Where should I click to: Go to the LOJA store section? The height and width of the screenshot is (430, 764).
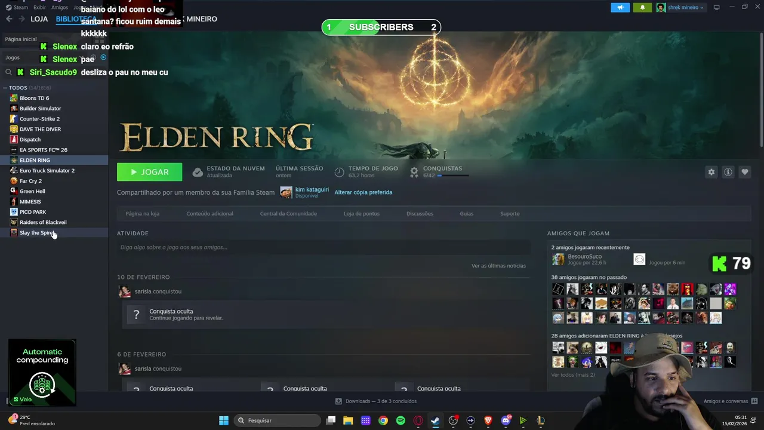click(39, 19)
